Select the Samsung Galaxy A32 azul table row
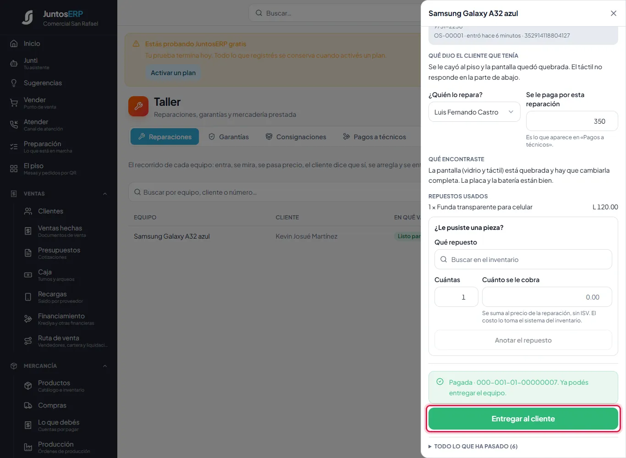The height and width of the screenshot is (458, 626). (275, 236)
